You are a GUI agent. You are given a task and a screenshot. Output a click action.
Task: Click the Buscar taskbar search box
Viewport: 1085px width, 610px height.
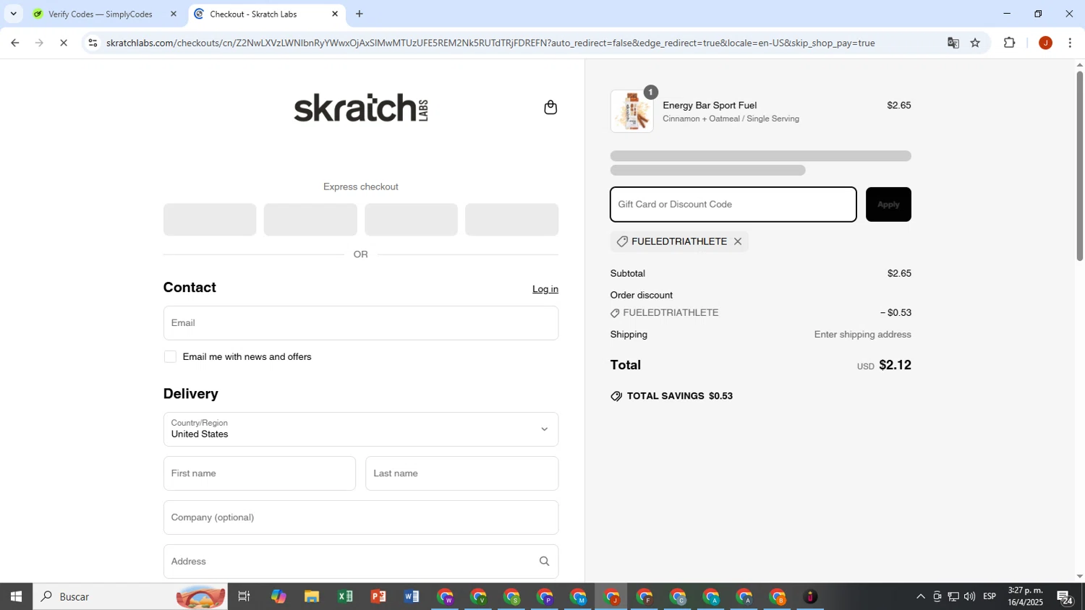click(x=130, y=597)
